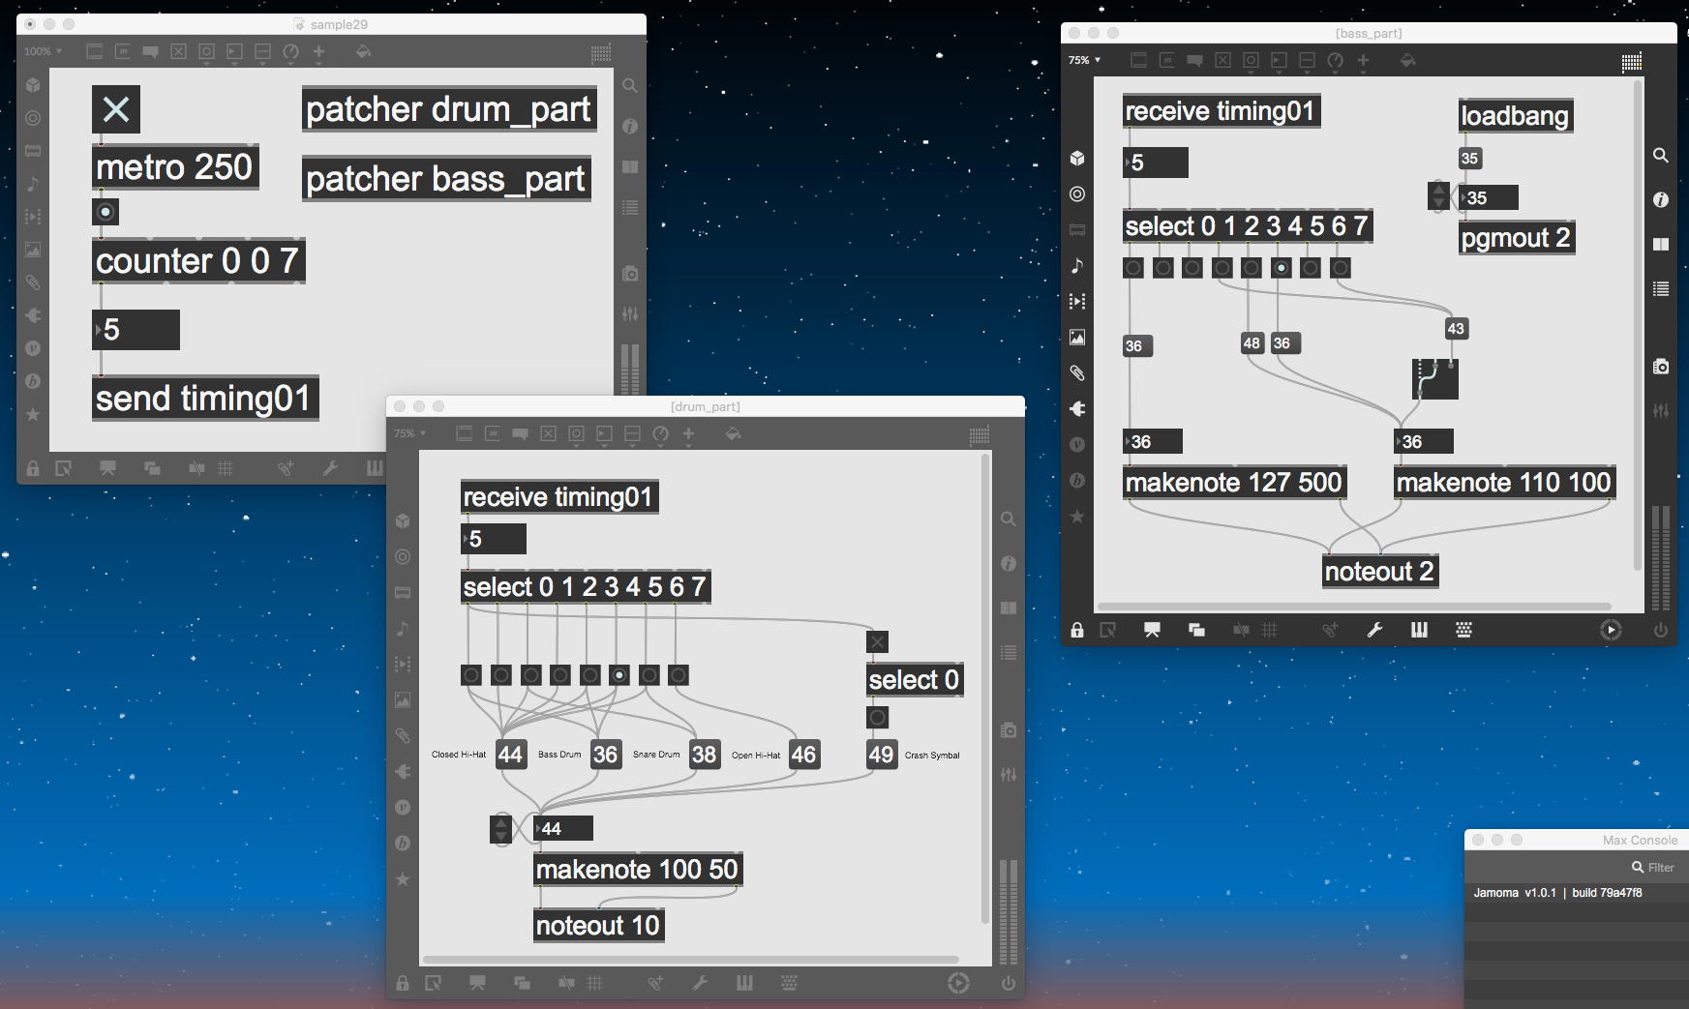Click the Crash Symbal message 49

click(x=881, y=755)
